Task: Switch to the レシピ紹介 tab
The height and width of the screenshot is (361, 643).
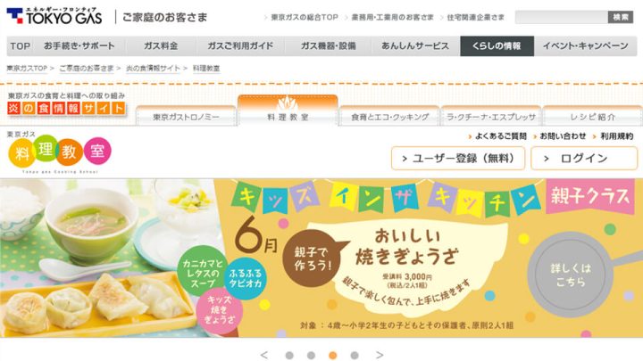Action: [593, 116]
